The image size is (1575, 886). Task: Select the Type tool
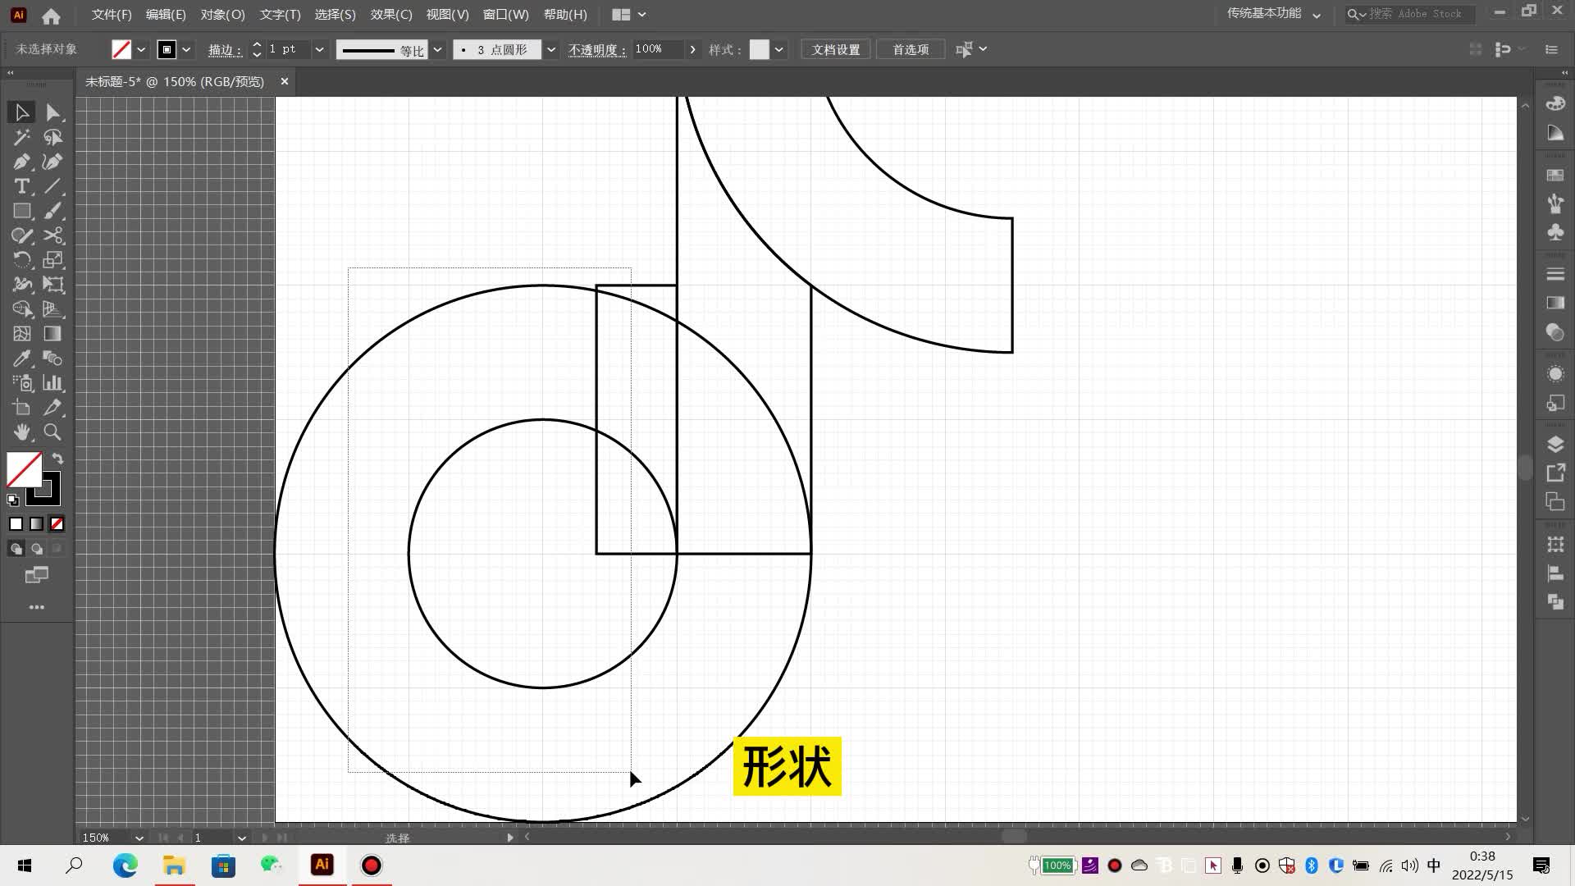[x=21, y=186]
